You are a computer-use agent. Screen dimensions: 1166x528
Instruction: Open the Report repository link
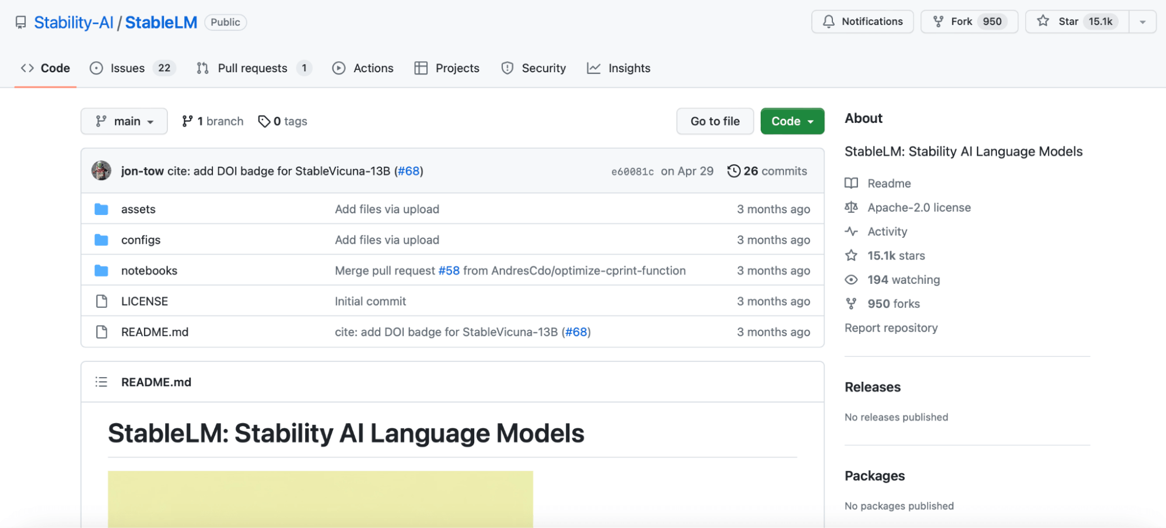891,328
